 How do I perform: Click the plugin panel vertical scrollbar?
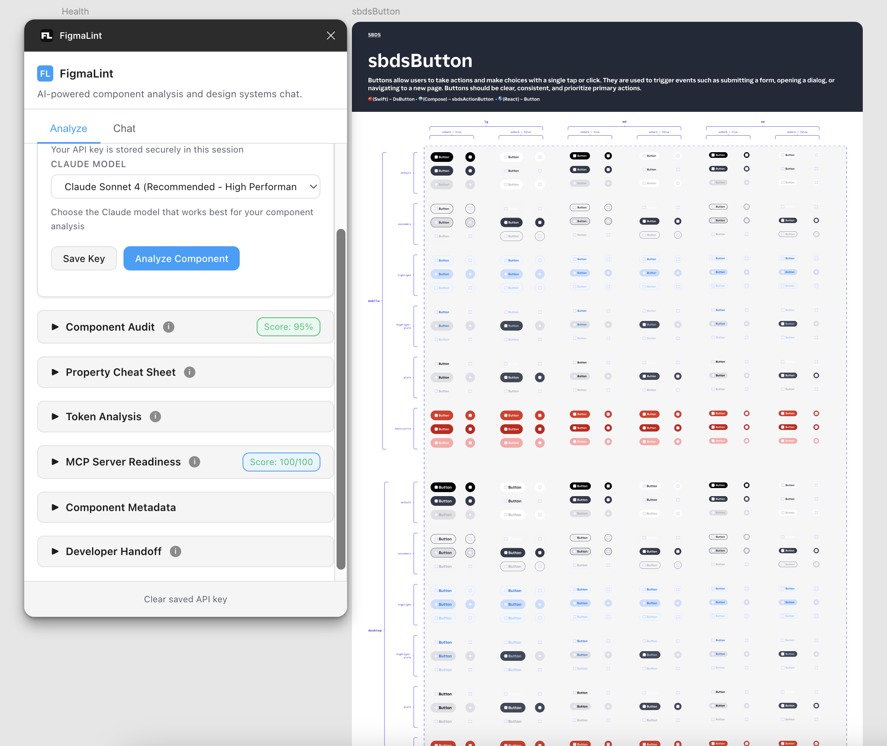(x=341, y=399)
